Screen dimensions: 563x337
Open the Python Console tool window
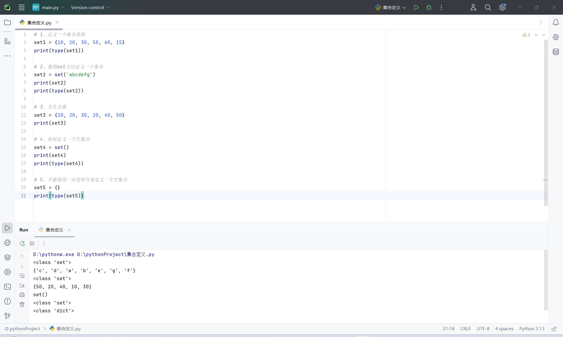point(7,243)
